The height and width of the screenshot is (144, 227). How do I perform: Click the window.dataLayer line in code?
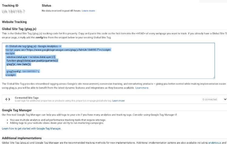click(31, 57)
